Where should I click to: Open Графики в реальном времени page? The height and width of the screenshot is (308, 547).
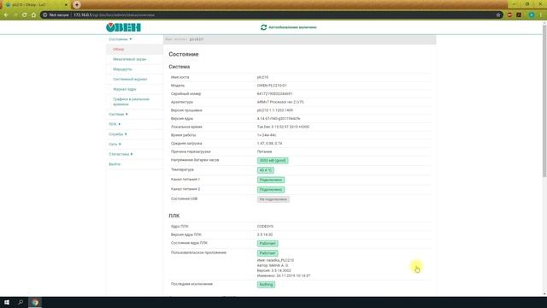click(x=131, y=102)
